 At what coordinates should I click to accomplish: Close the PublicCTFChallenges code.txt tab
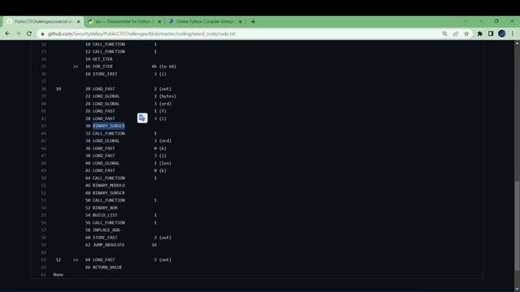pos(79,22)
